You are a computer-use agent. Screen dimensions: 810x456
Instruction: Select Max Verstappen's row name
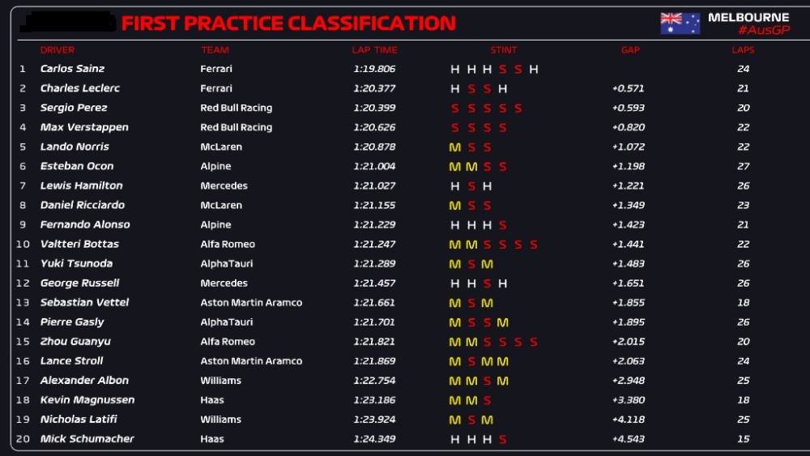84,127
